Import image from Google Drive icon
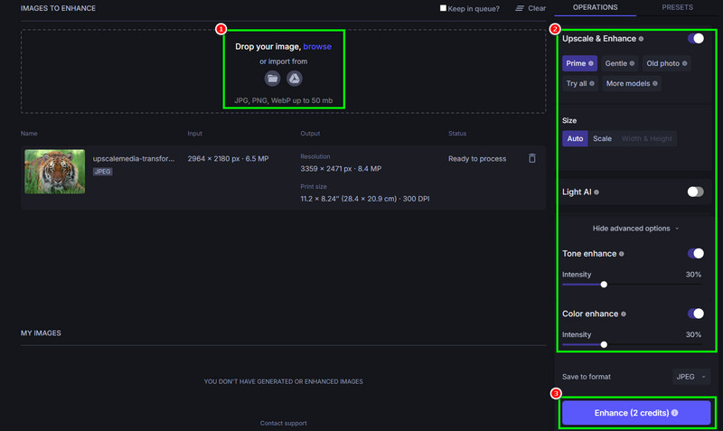Image resolution: width=723 pixels, height=431 pixels. [295, 79]
